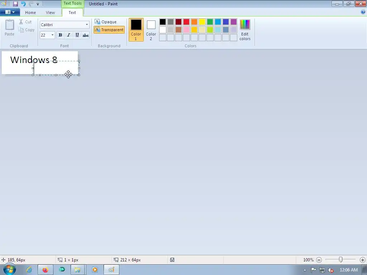Click the zoom slider handle
Screen dimensions: 367x275
pyautogui.click(x=341, y=260)
